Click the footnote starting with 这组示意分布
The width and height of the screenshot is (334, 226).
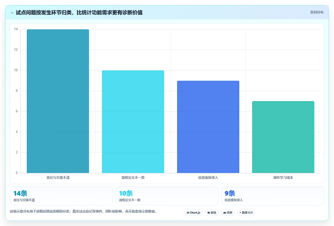(83, 211)
